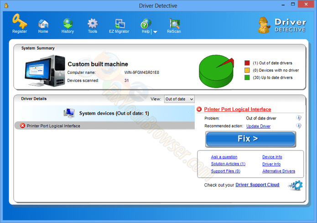Open Driver Info link
Screen dimensions: 317x223
pyautogui.click(x=271, y=164)
